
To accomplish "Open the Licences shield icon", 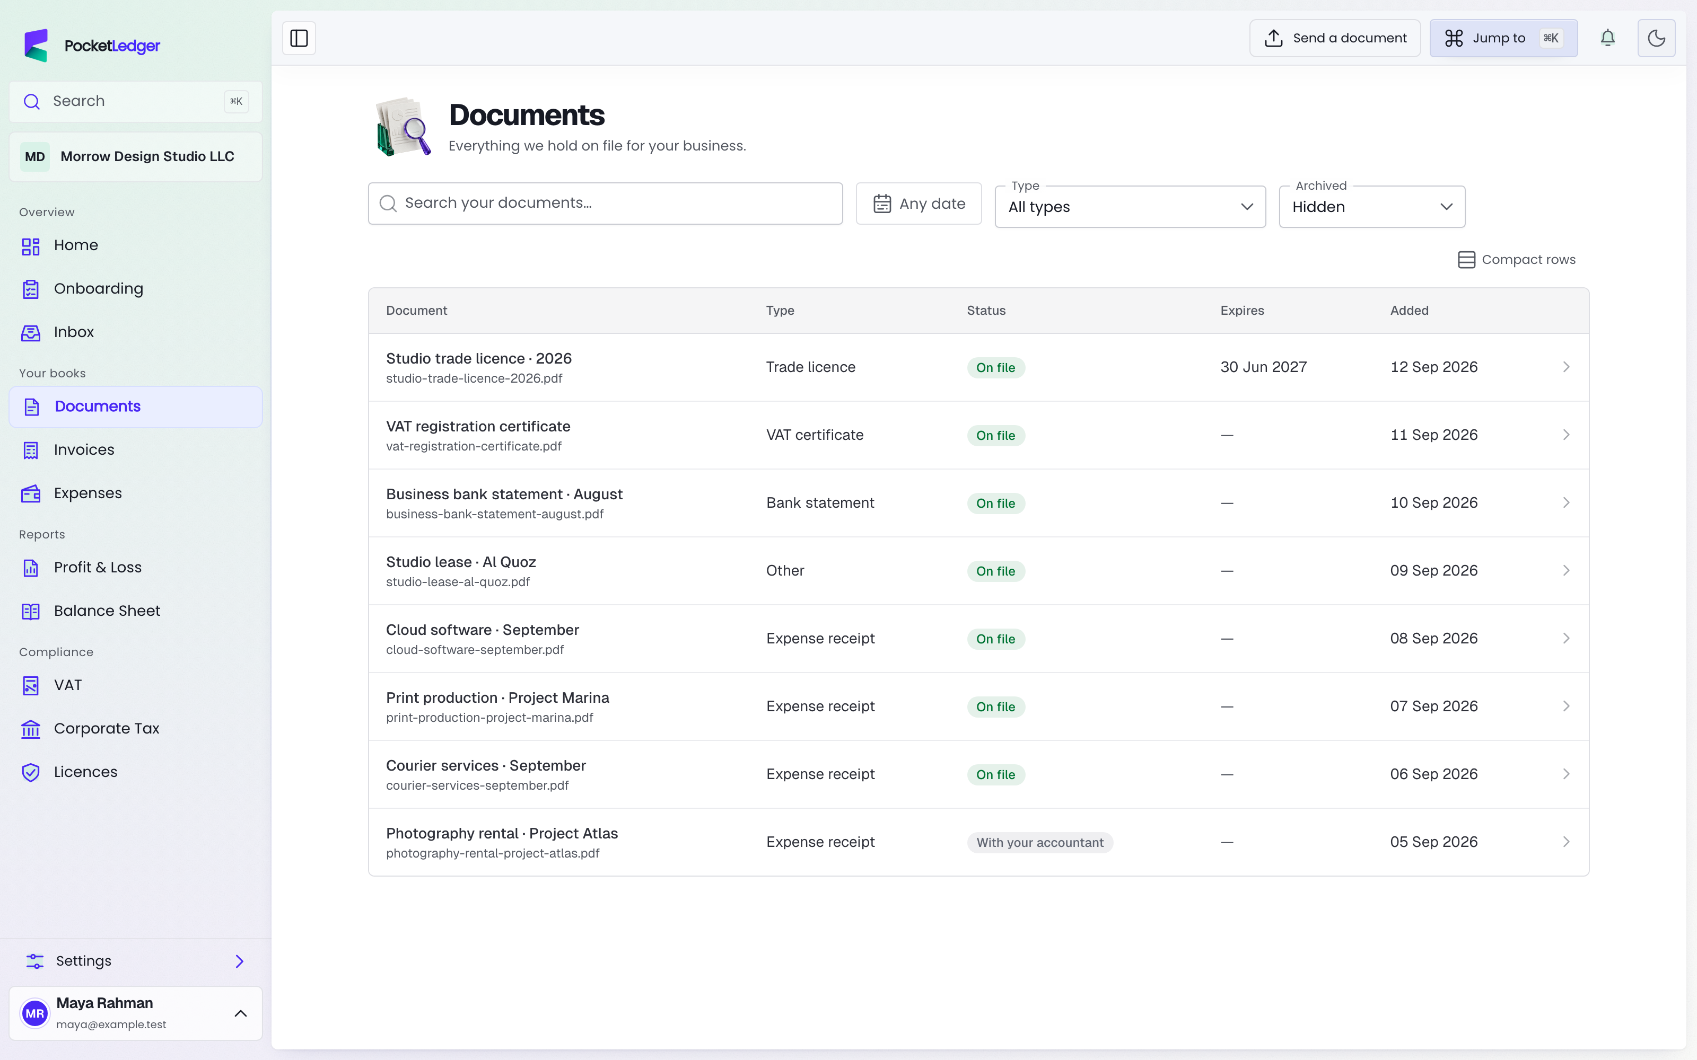I will click(x=31, y=772).
